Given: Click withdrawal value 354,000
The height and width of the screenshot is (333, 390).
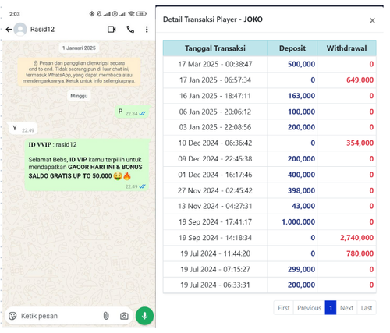Looking at the screenshot, I should (360, 143).
